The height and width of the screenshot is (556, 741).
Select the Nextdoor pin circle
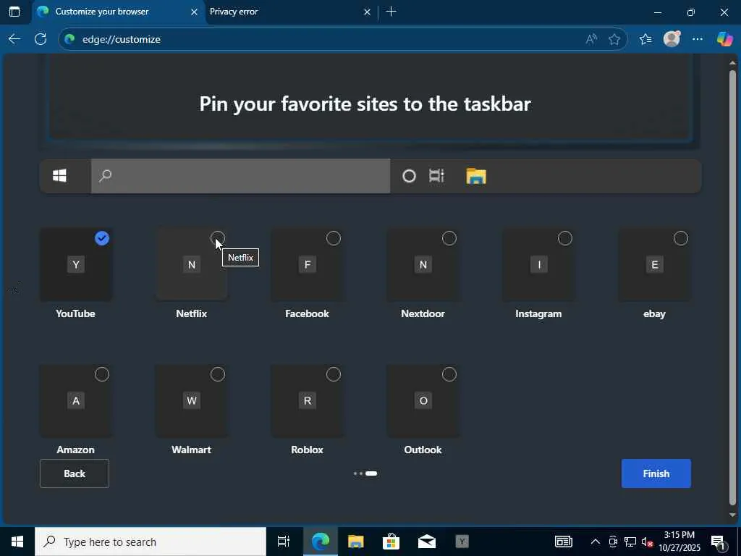(x=449, y=238)
